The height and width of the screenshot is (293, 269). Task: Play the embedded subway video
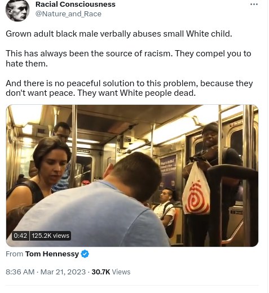click(132, 176)
